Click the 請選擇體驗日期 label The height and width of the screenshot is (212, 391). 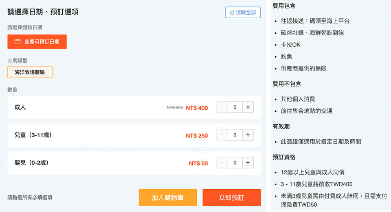(25, 28)
